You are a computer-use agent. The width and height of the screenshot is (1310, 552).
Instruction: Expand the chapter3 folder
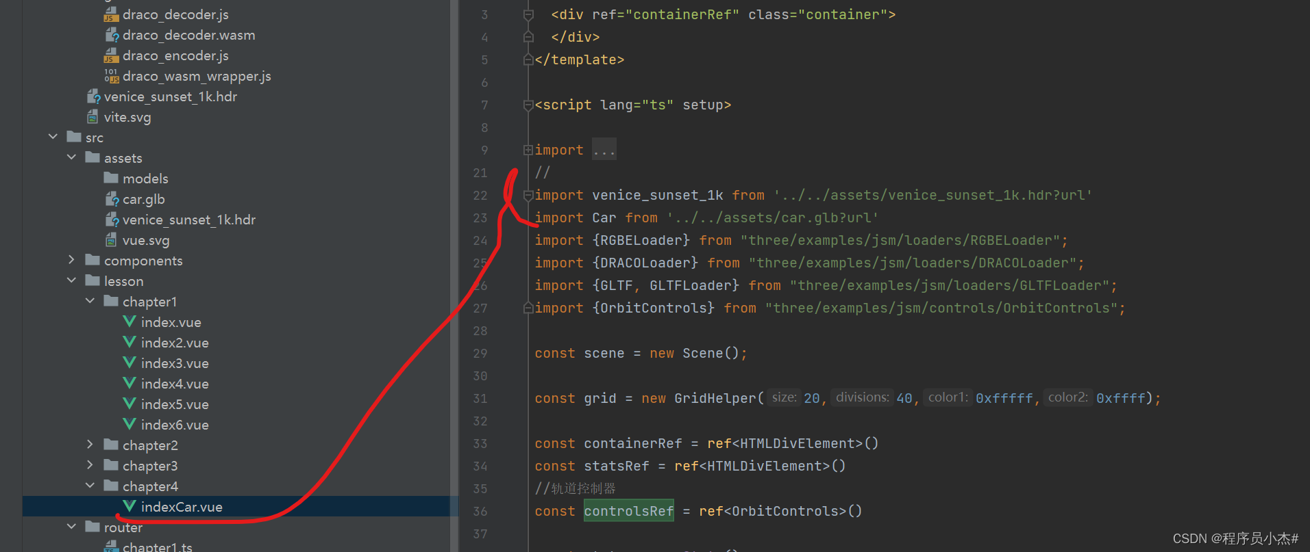point(90,465)
